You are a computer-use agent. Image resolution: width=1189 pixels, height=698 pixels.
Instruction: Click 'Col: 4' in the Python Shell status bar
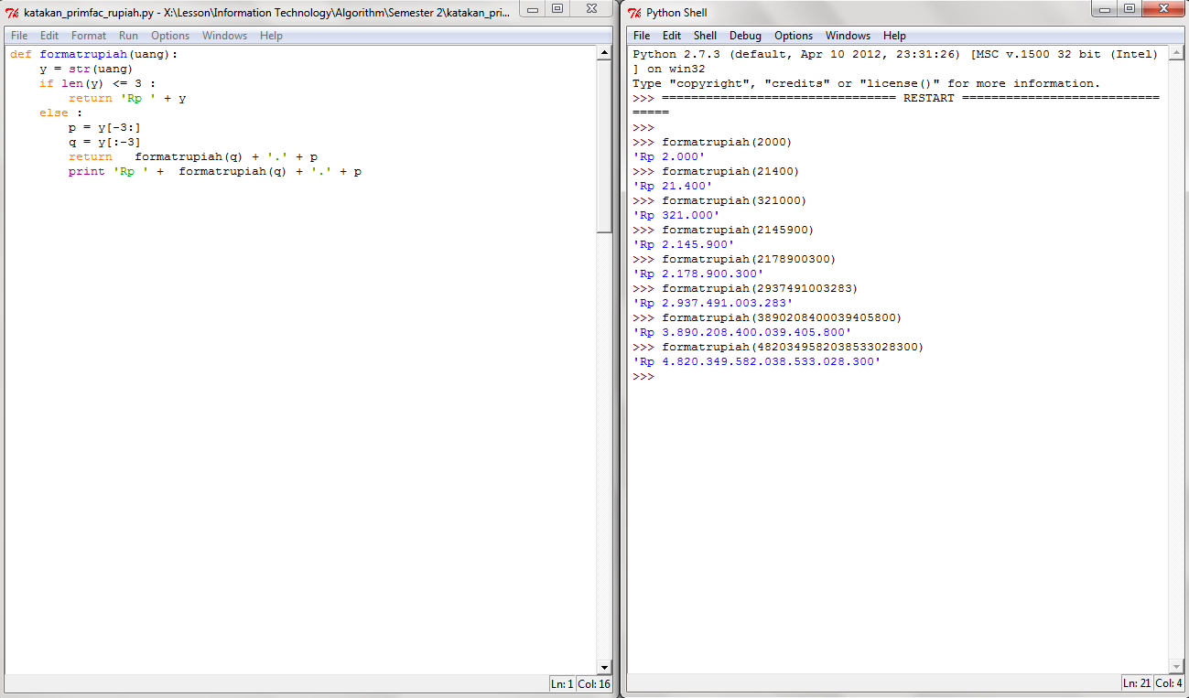[1168, 683]
